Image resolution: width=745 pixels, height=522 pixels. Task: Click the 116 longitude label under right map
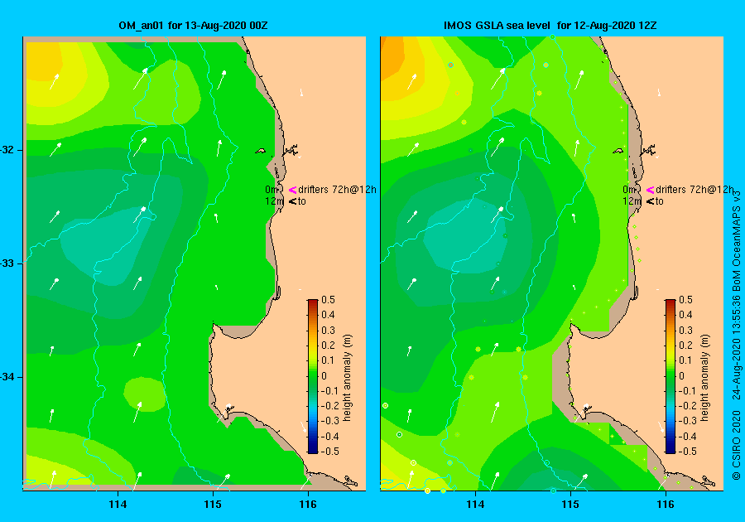[666, 505]
